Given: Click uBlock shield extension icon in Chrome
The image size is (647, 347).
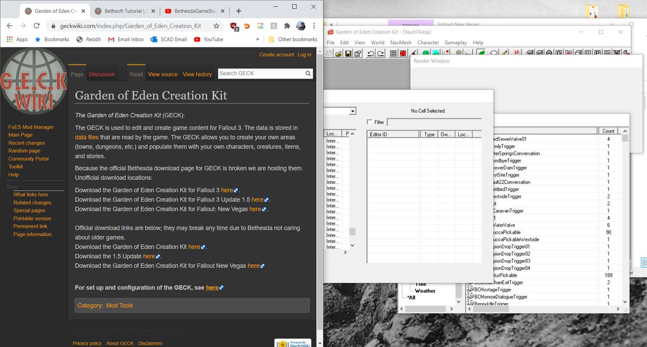Looking at the screenshot, I should (233, 25).
